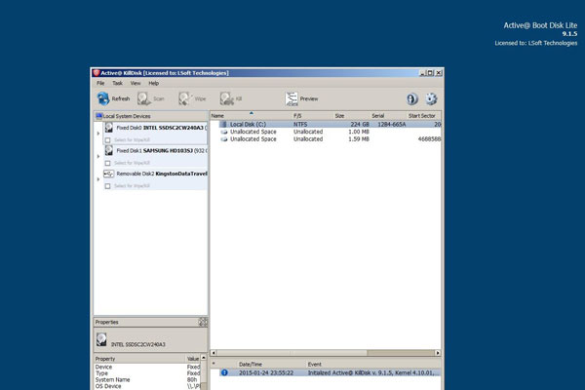Screen dimensions: 585x390
Task: Open the Settings gear icon
Action: tap(431, 98)
